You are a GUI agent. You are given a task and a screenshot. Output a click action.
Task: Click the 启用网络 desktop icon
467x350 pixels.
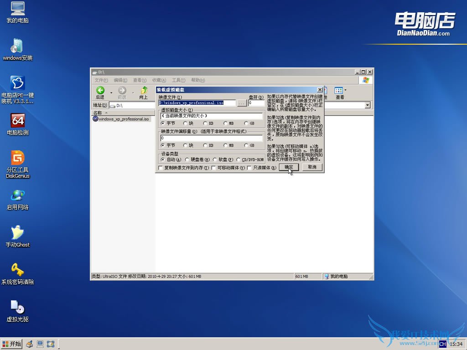pos(17,196)
